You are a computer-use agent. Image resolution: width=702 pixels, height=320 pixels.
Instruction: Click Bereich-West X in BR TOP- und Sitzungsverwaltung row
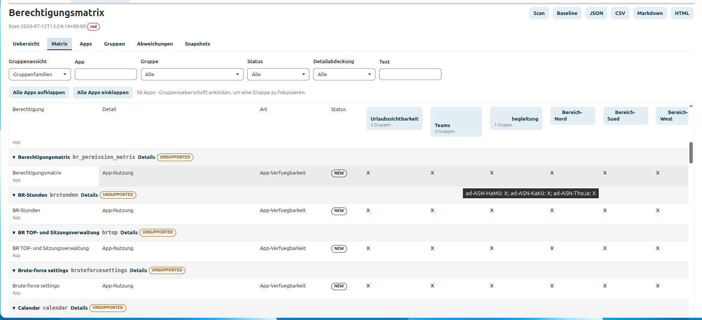tap(658, 248)
